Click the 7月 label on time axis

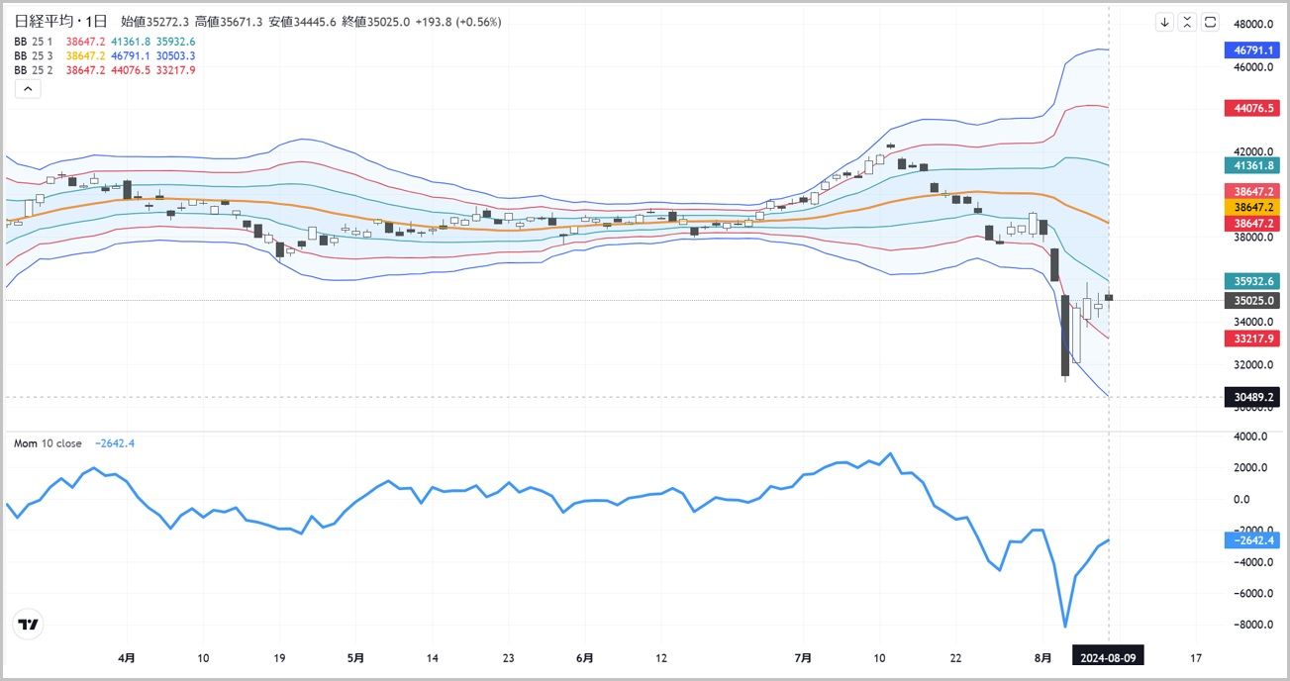(803, 657)
